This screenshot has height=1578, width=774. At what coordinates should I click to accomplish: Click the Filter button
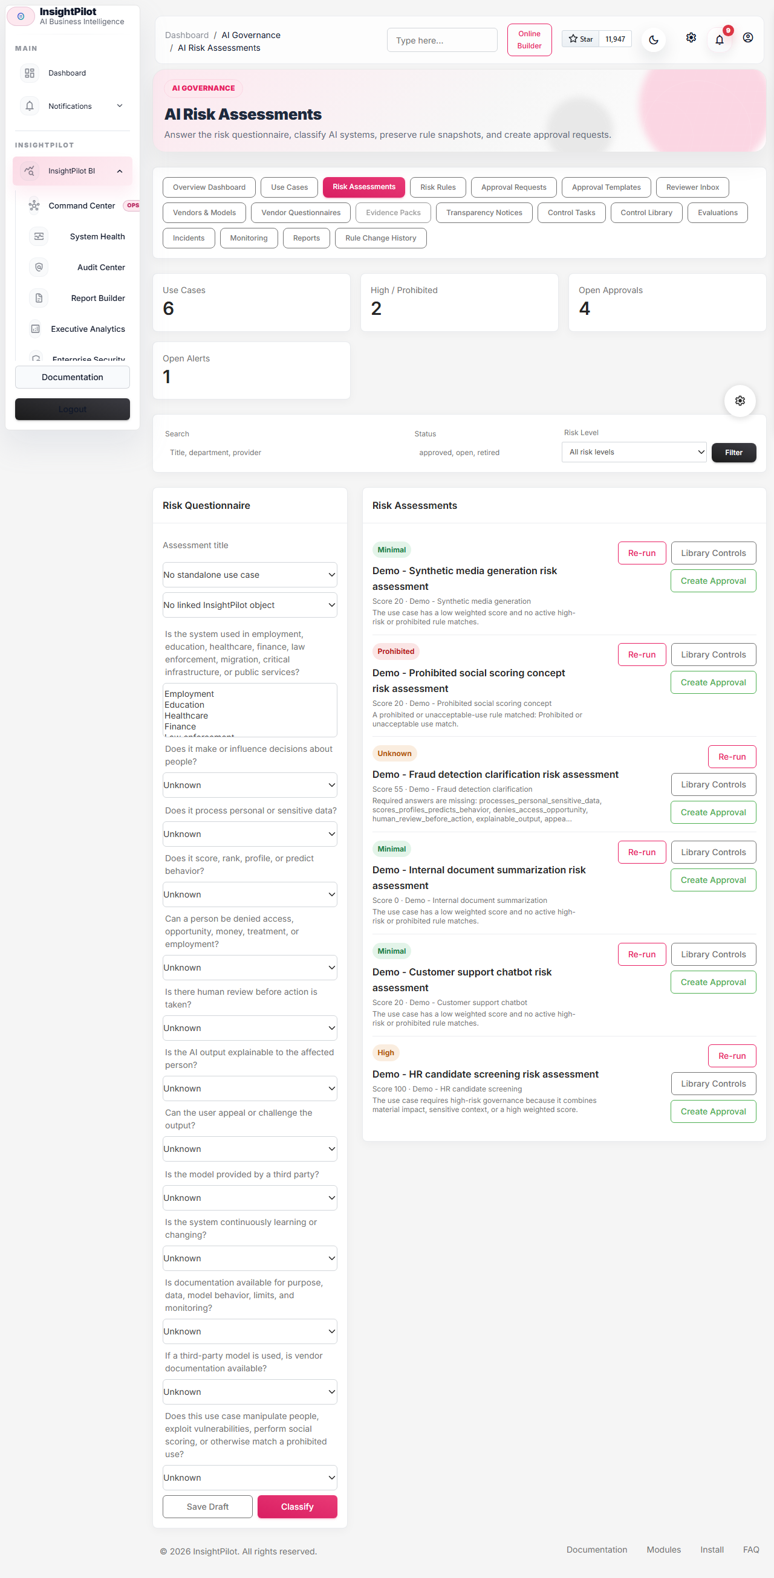click(733, 453)
